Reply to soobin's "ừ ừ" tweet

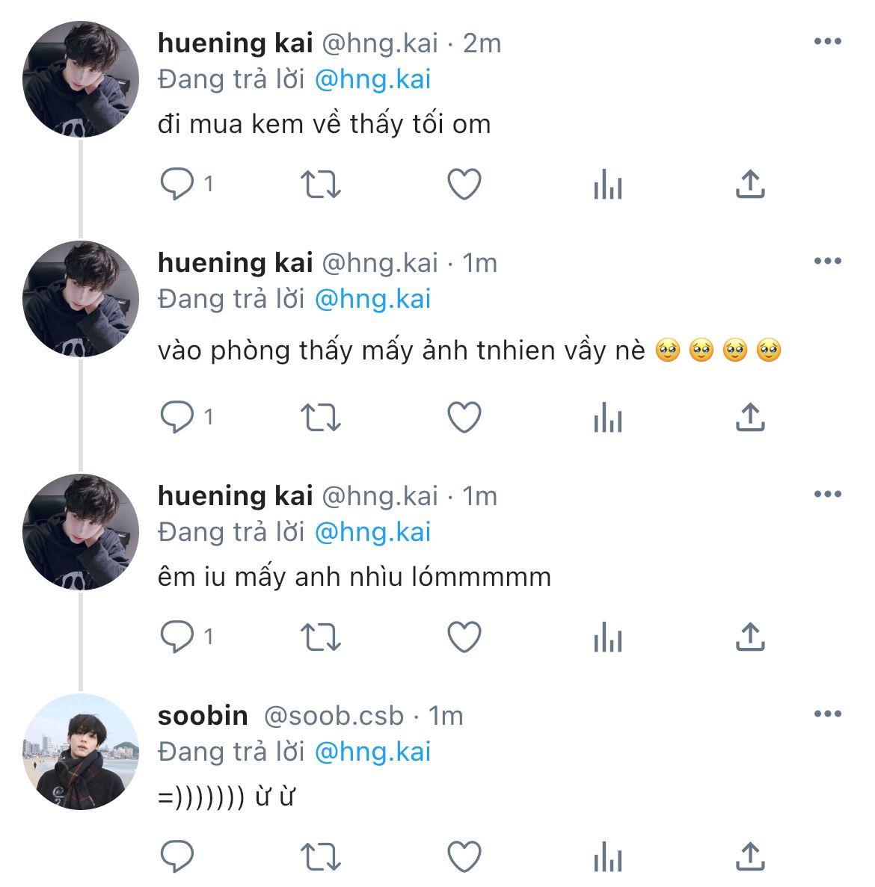(x=177, y=857)
